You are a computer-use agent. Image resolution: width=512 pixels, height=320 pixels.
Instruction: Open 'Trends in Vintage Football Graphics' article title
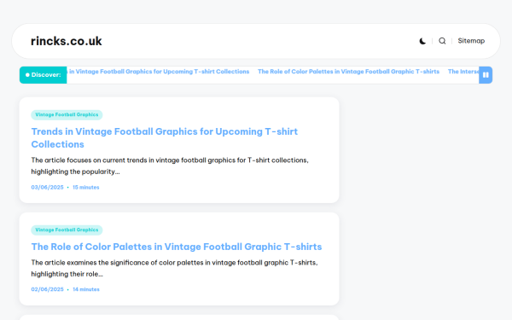click(x=164, y=137)
